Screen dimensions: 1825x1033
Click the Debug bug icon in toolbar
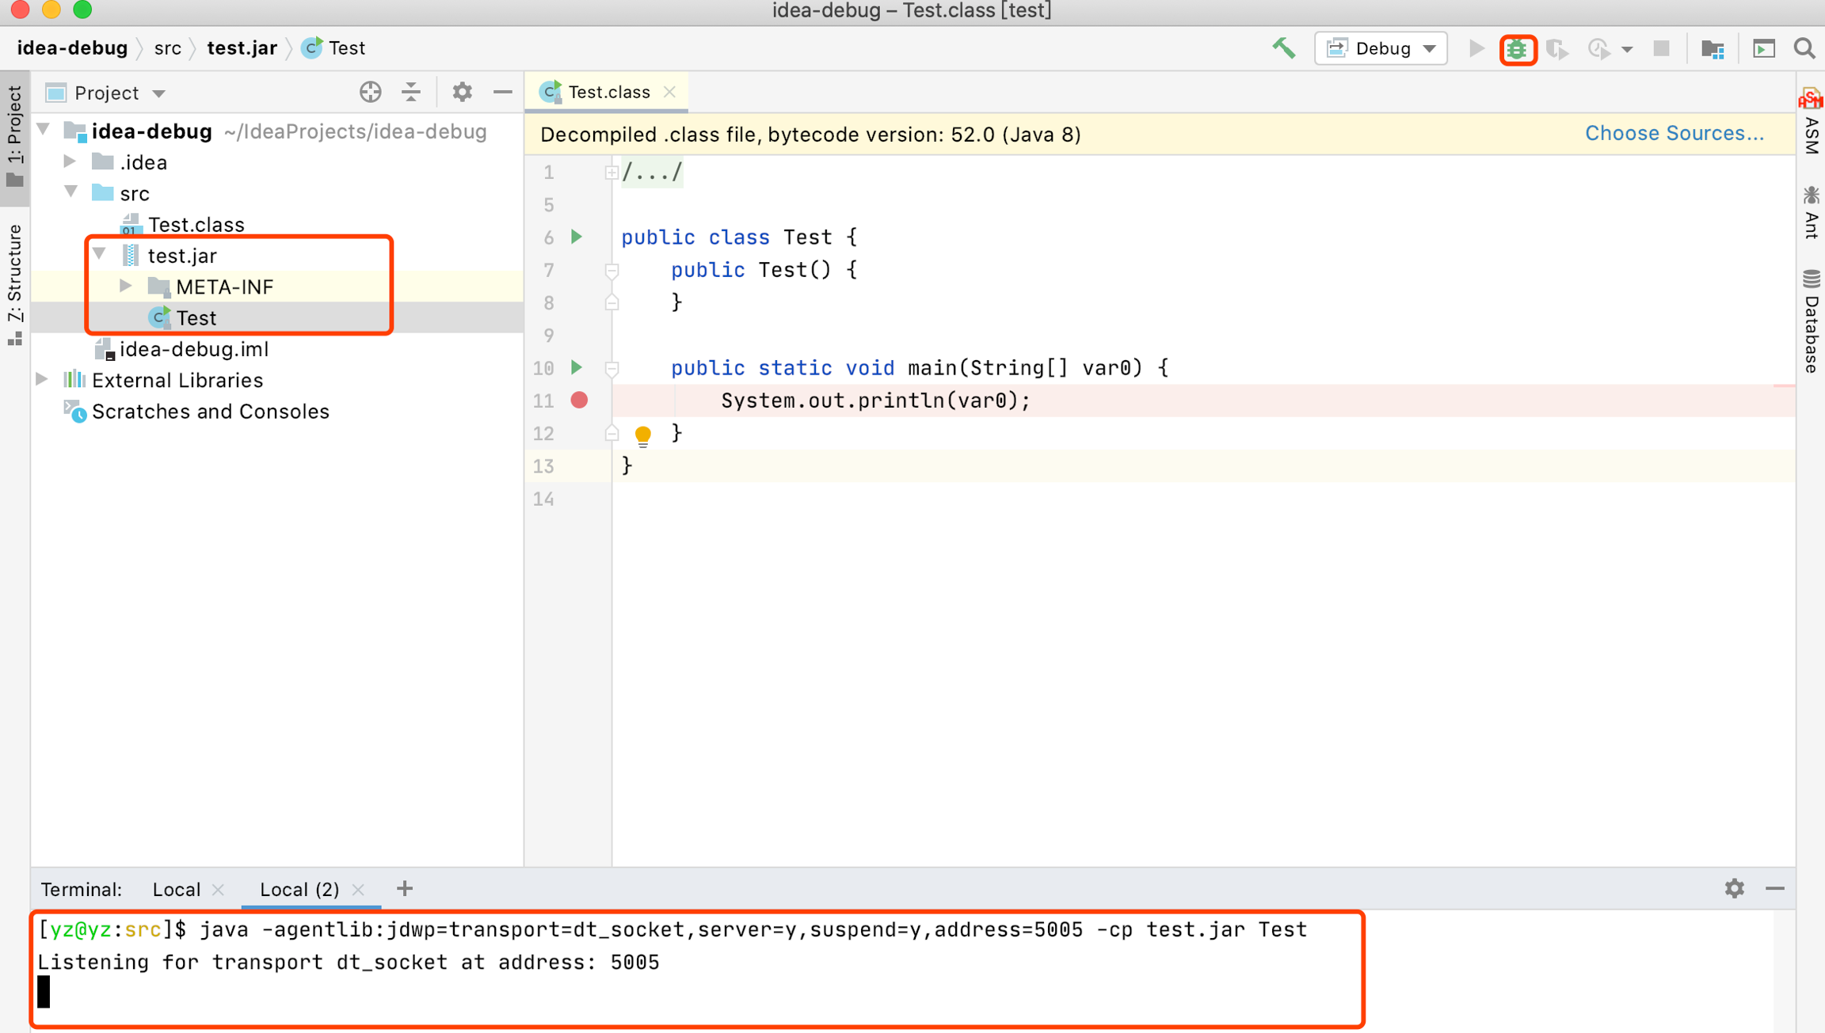1517,49
